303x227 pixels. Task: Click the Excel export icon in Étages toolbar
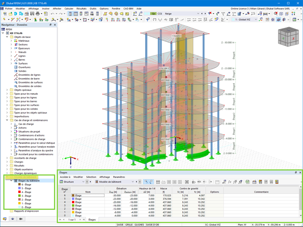pyautogui.click(x=247, y=182)
